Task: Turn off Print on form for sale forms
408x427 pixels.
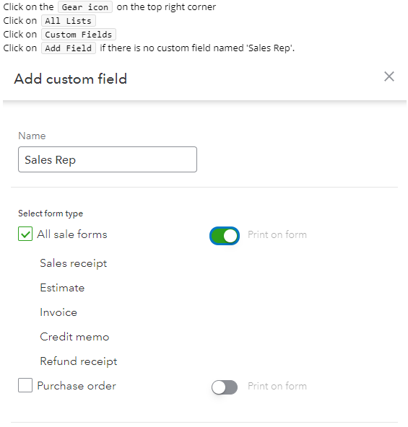Action: (225, 236)
